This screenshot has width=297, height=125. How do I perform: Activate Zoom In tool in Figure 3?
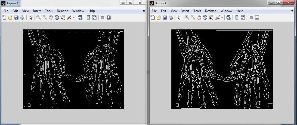[x=187, y=18]
